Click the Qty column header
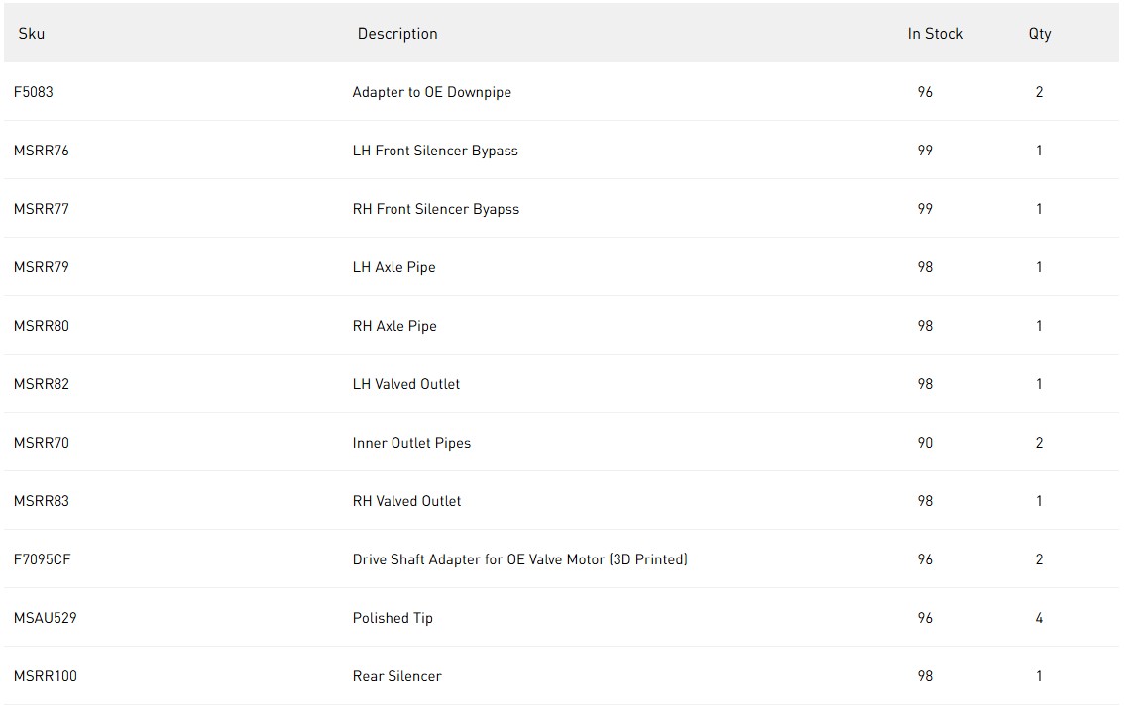 pyautogui.click(x=1039, y=34)
